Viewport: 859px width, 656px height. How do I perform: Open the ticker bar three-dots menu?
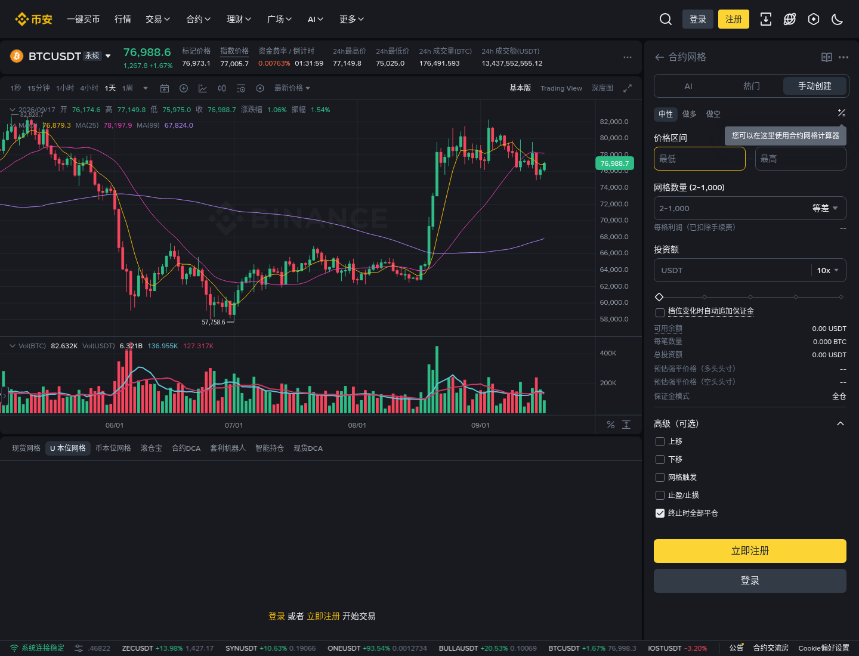[x=628, y=57]
